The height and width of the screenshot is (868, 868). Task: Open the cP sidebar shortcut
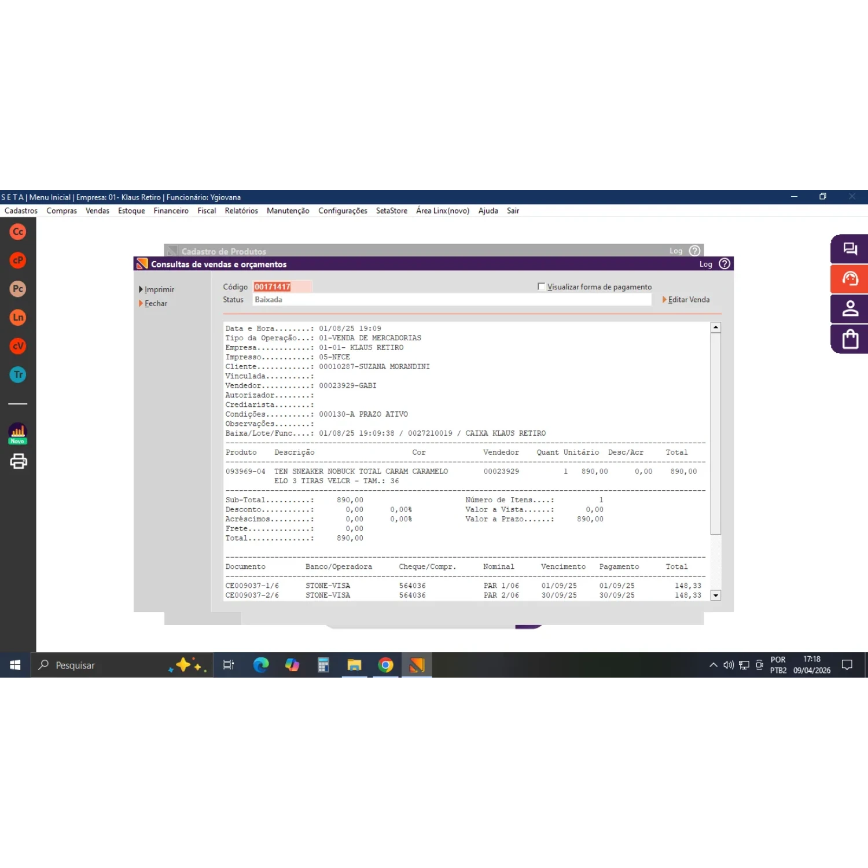pos(18,260)
